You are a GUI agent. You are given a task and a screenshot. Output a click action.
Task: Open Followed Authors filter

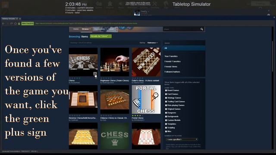coord(172,72)
